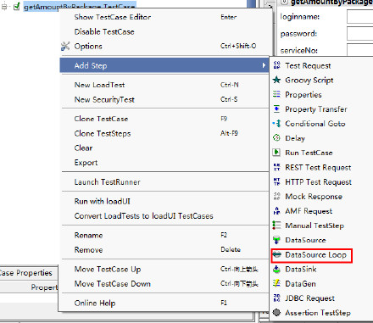The width and height of the screenshot is (373, 323).
Task: Choose Show TestCase Editor
Action: [165, 17]
